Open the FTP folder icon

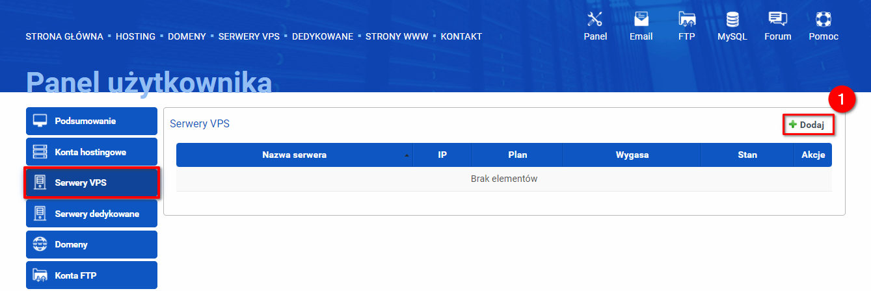(687, 19)
